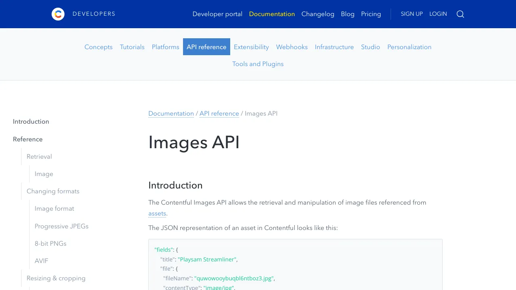
Task: Open the search magnifier icon
Action: coord(460,14)
